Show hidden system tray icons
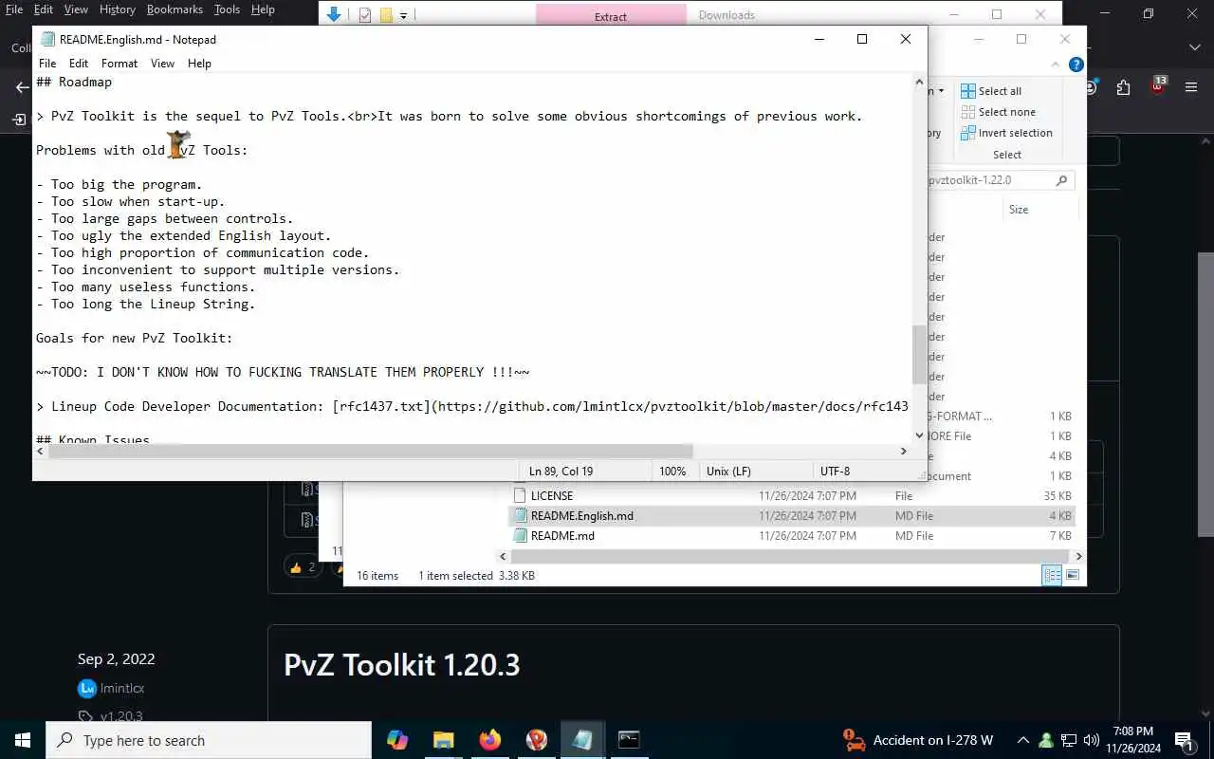1214x759 pixels. pos(1022,740)
